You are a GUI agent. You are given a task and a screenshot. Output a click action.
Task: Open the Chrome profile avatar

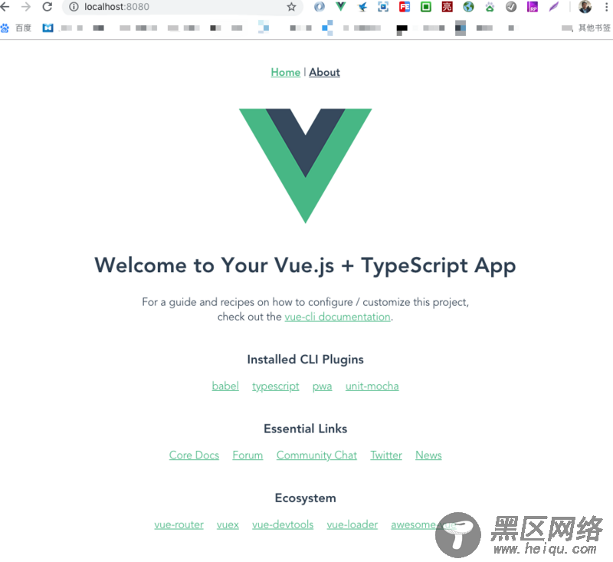pyautogui.click(x=585, y=7)
